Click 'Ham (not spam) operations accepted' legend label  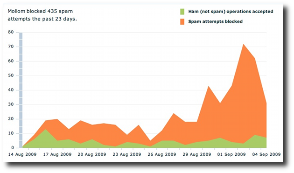click(x=231, y=12)
